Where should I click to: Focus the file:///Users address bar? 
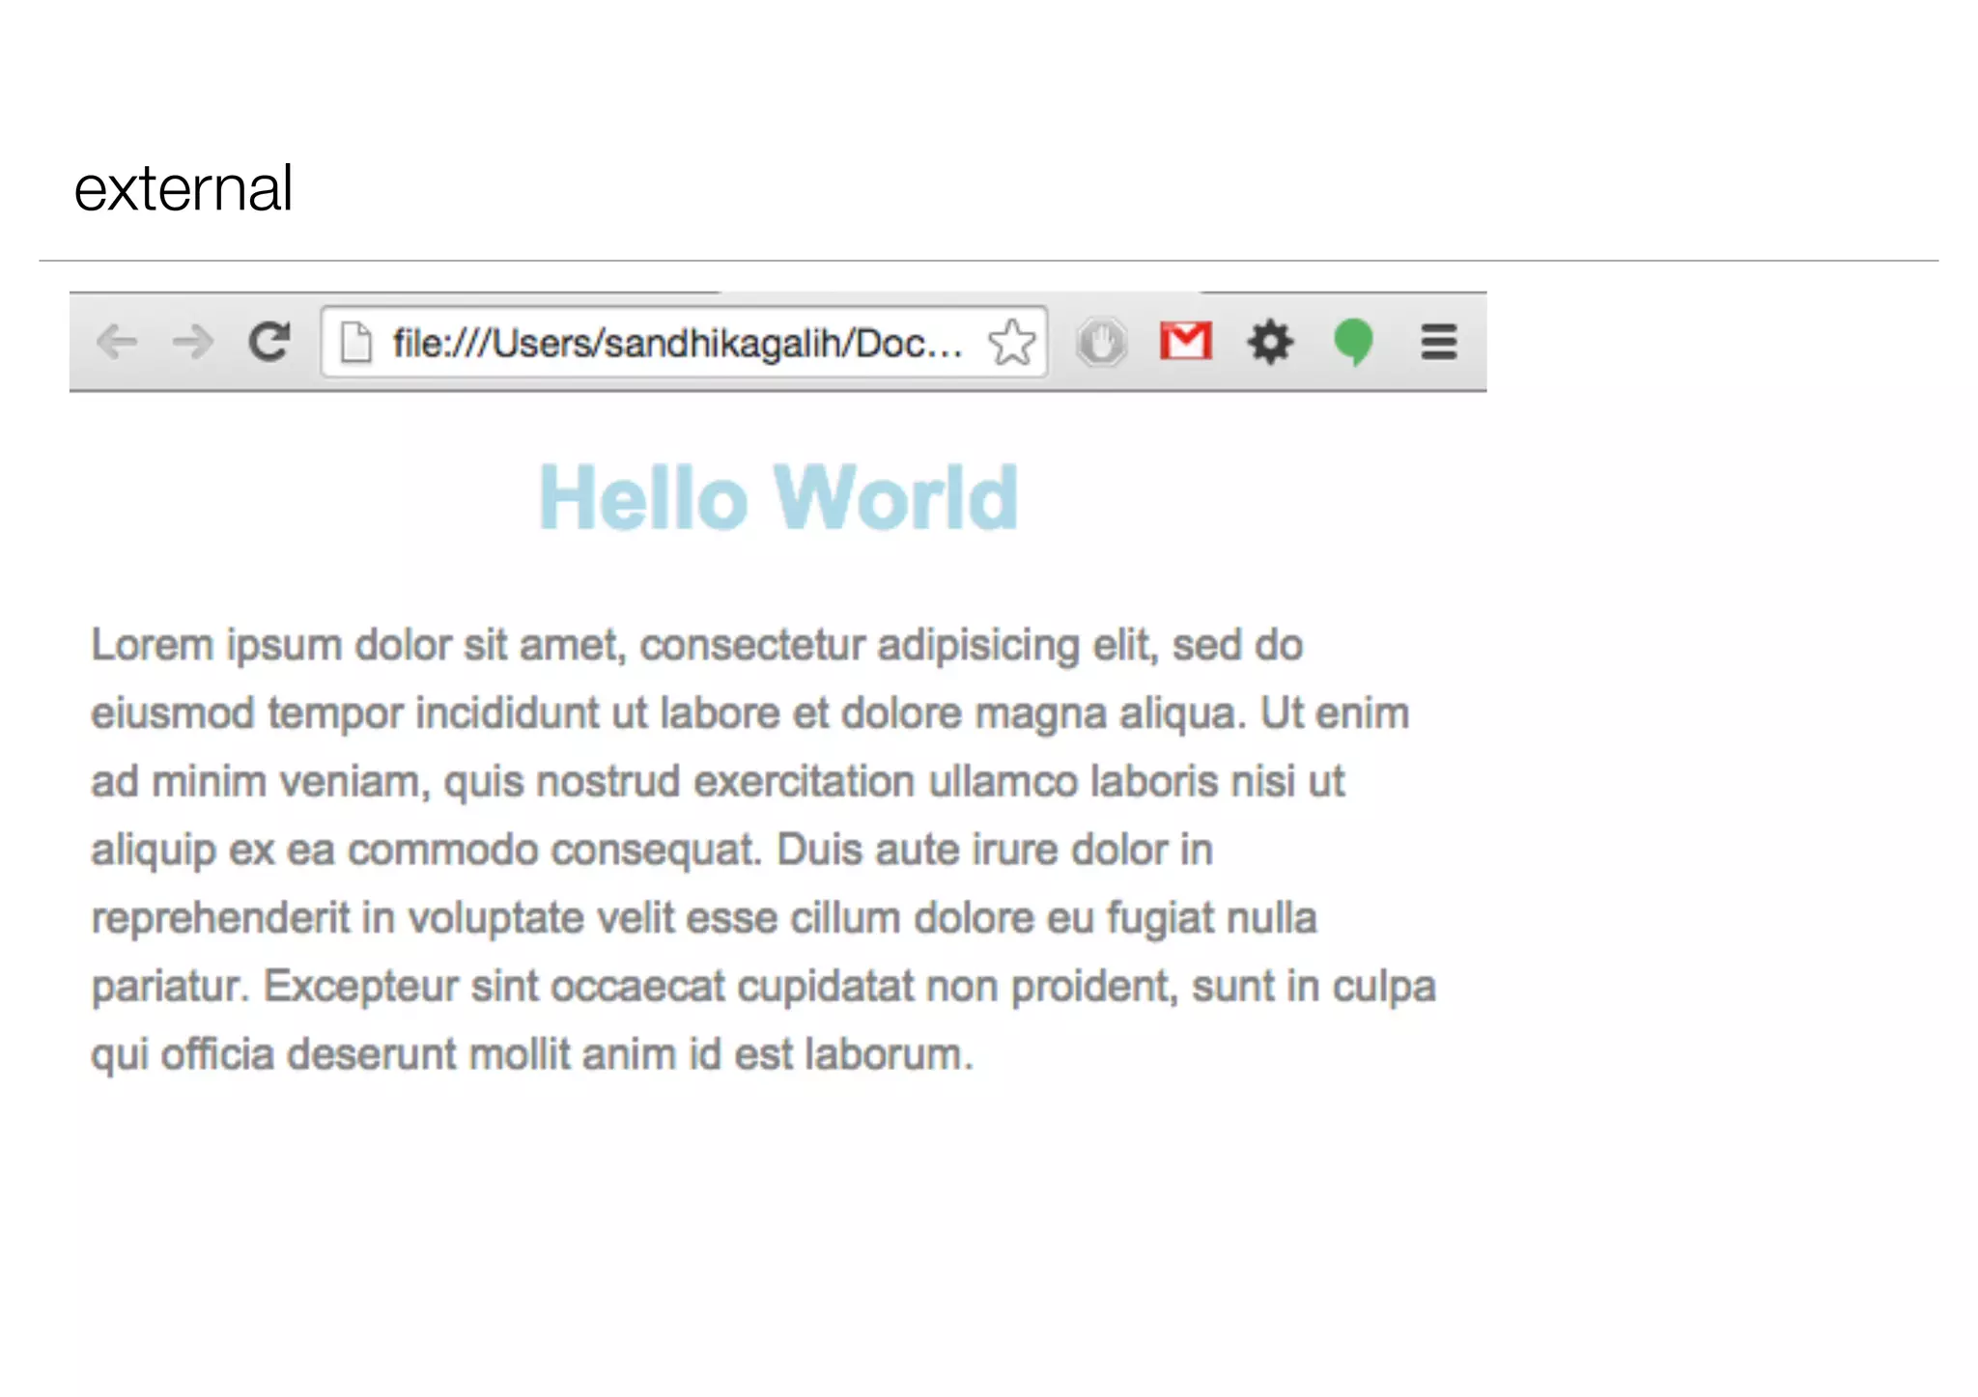pyautogui.click(x=676, y=343)
